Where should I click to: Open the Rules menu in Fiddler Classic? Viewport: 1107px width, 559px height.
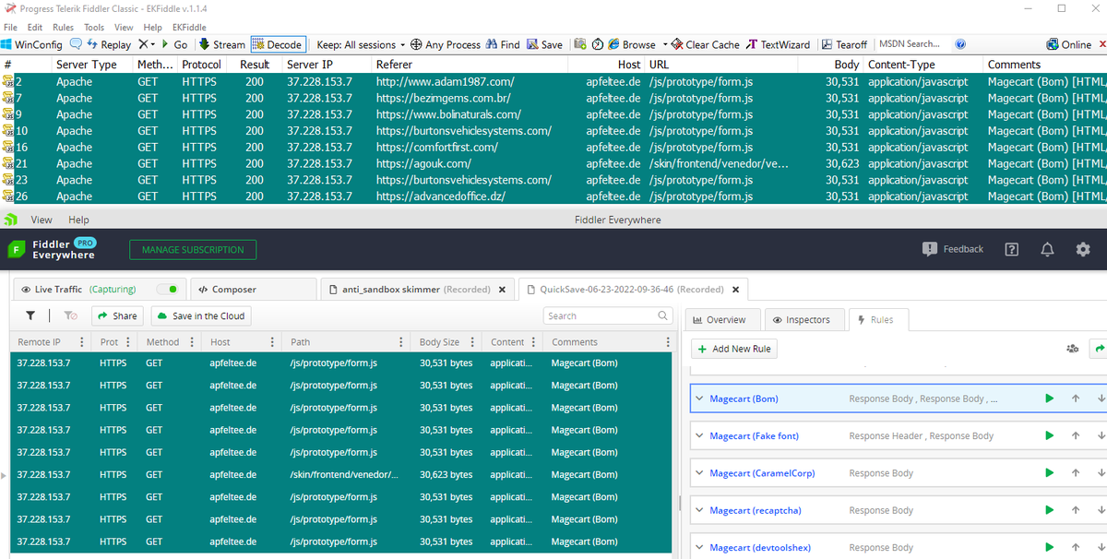pos(63,28)
